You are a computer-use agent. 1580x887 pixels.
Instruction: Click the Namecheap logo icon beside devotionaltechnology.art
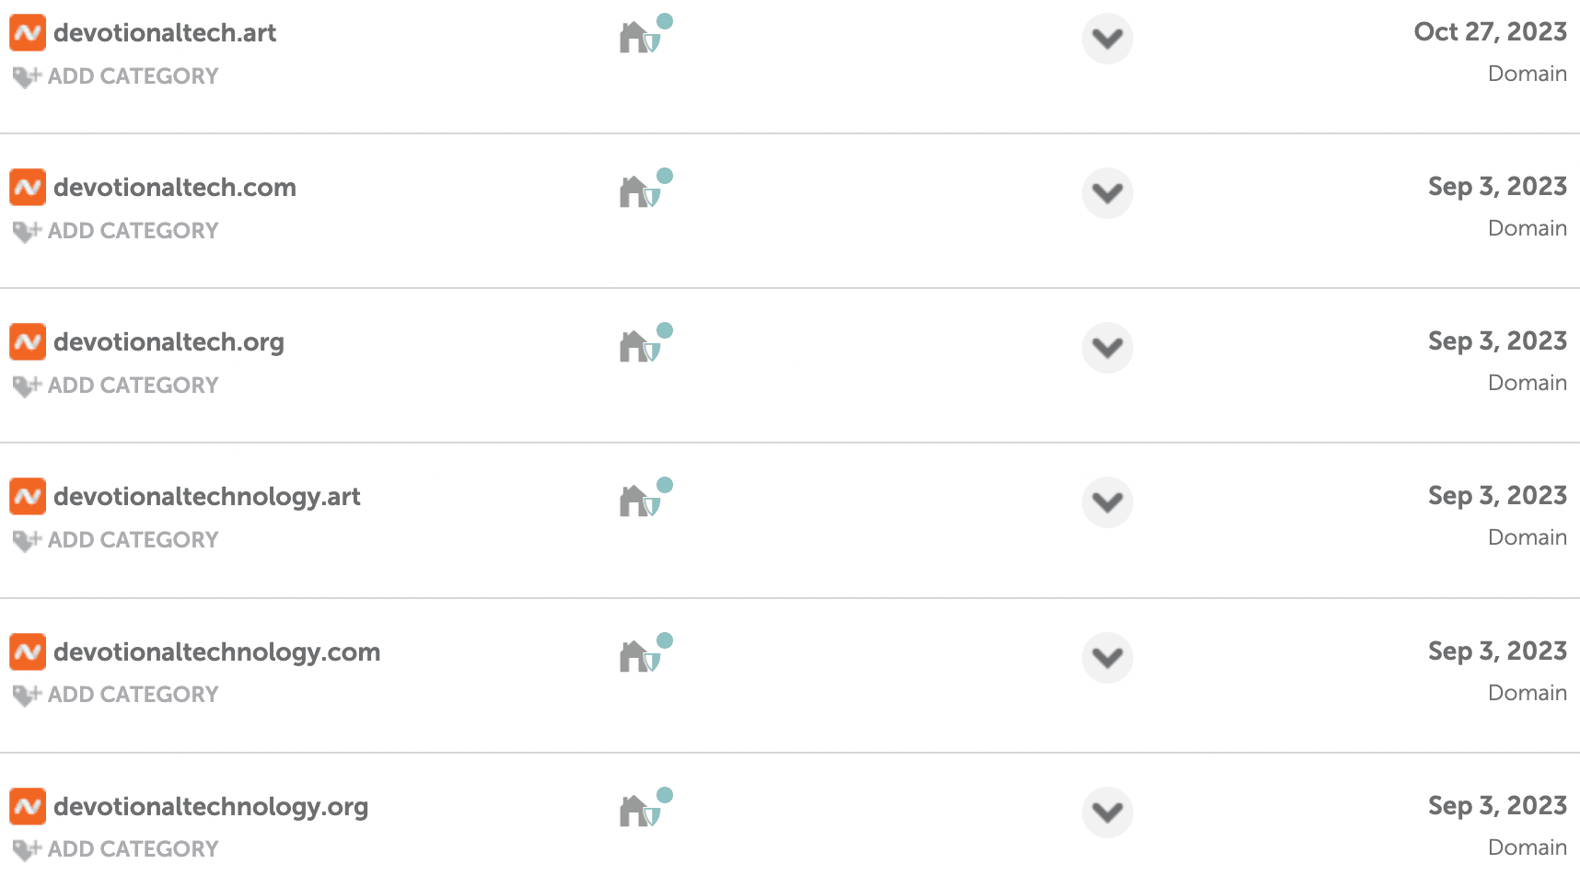click(28, 497)
